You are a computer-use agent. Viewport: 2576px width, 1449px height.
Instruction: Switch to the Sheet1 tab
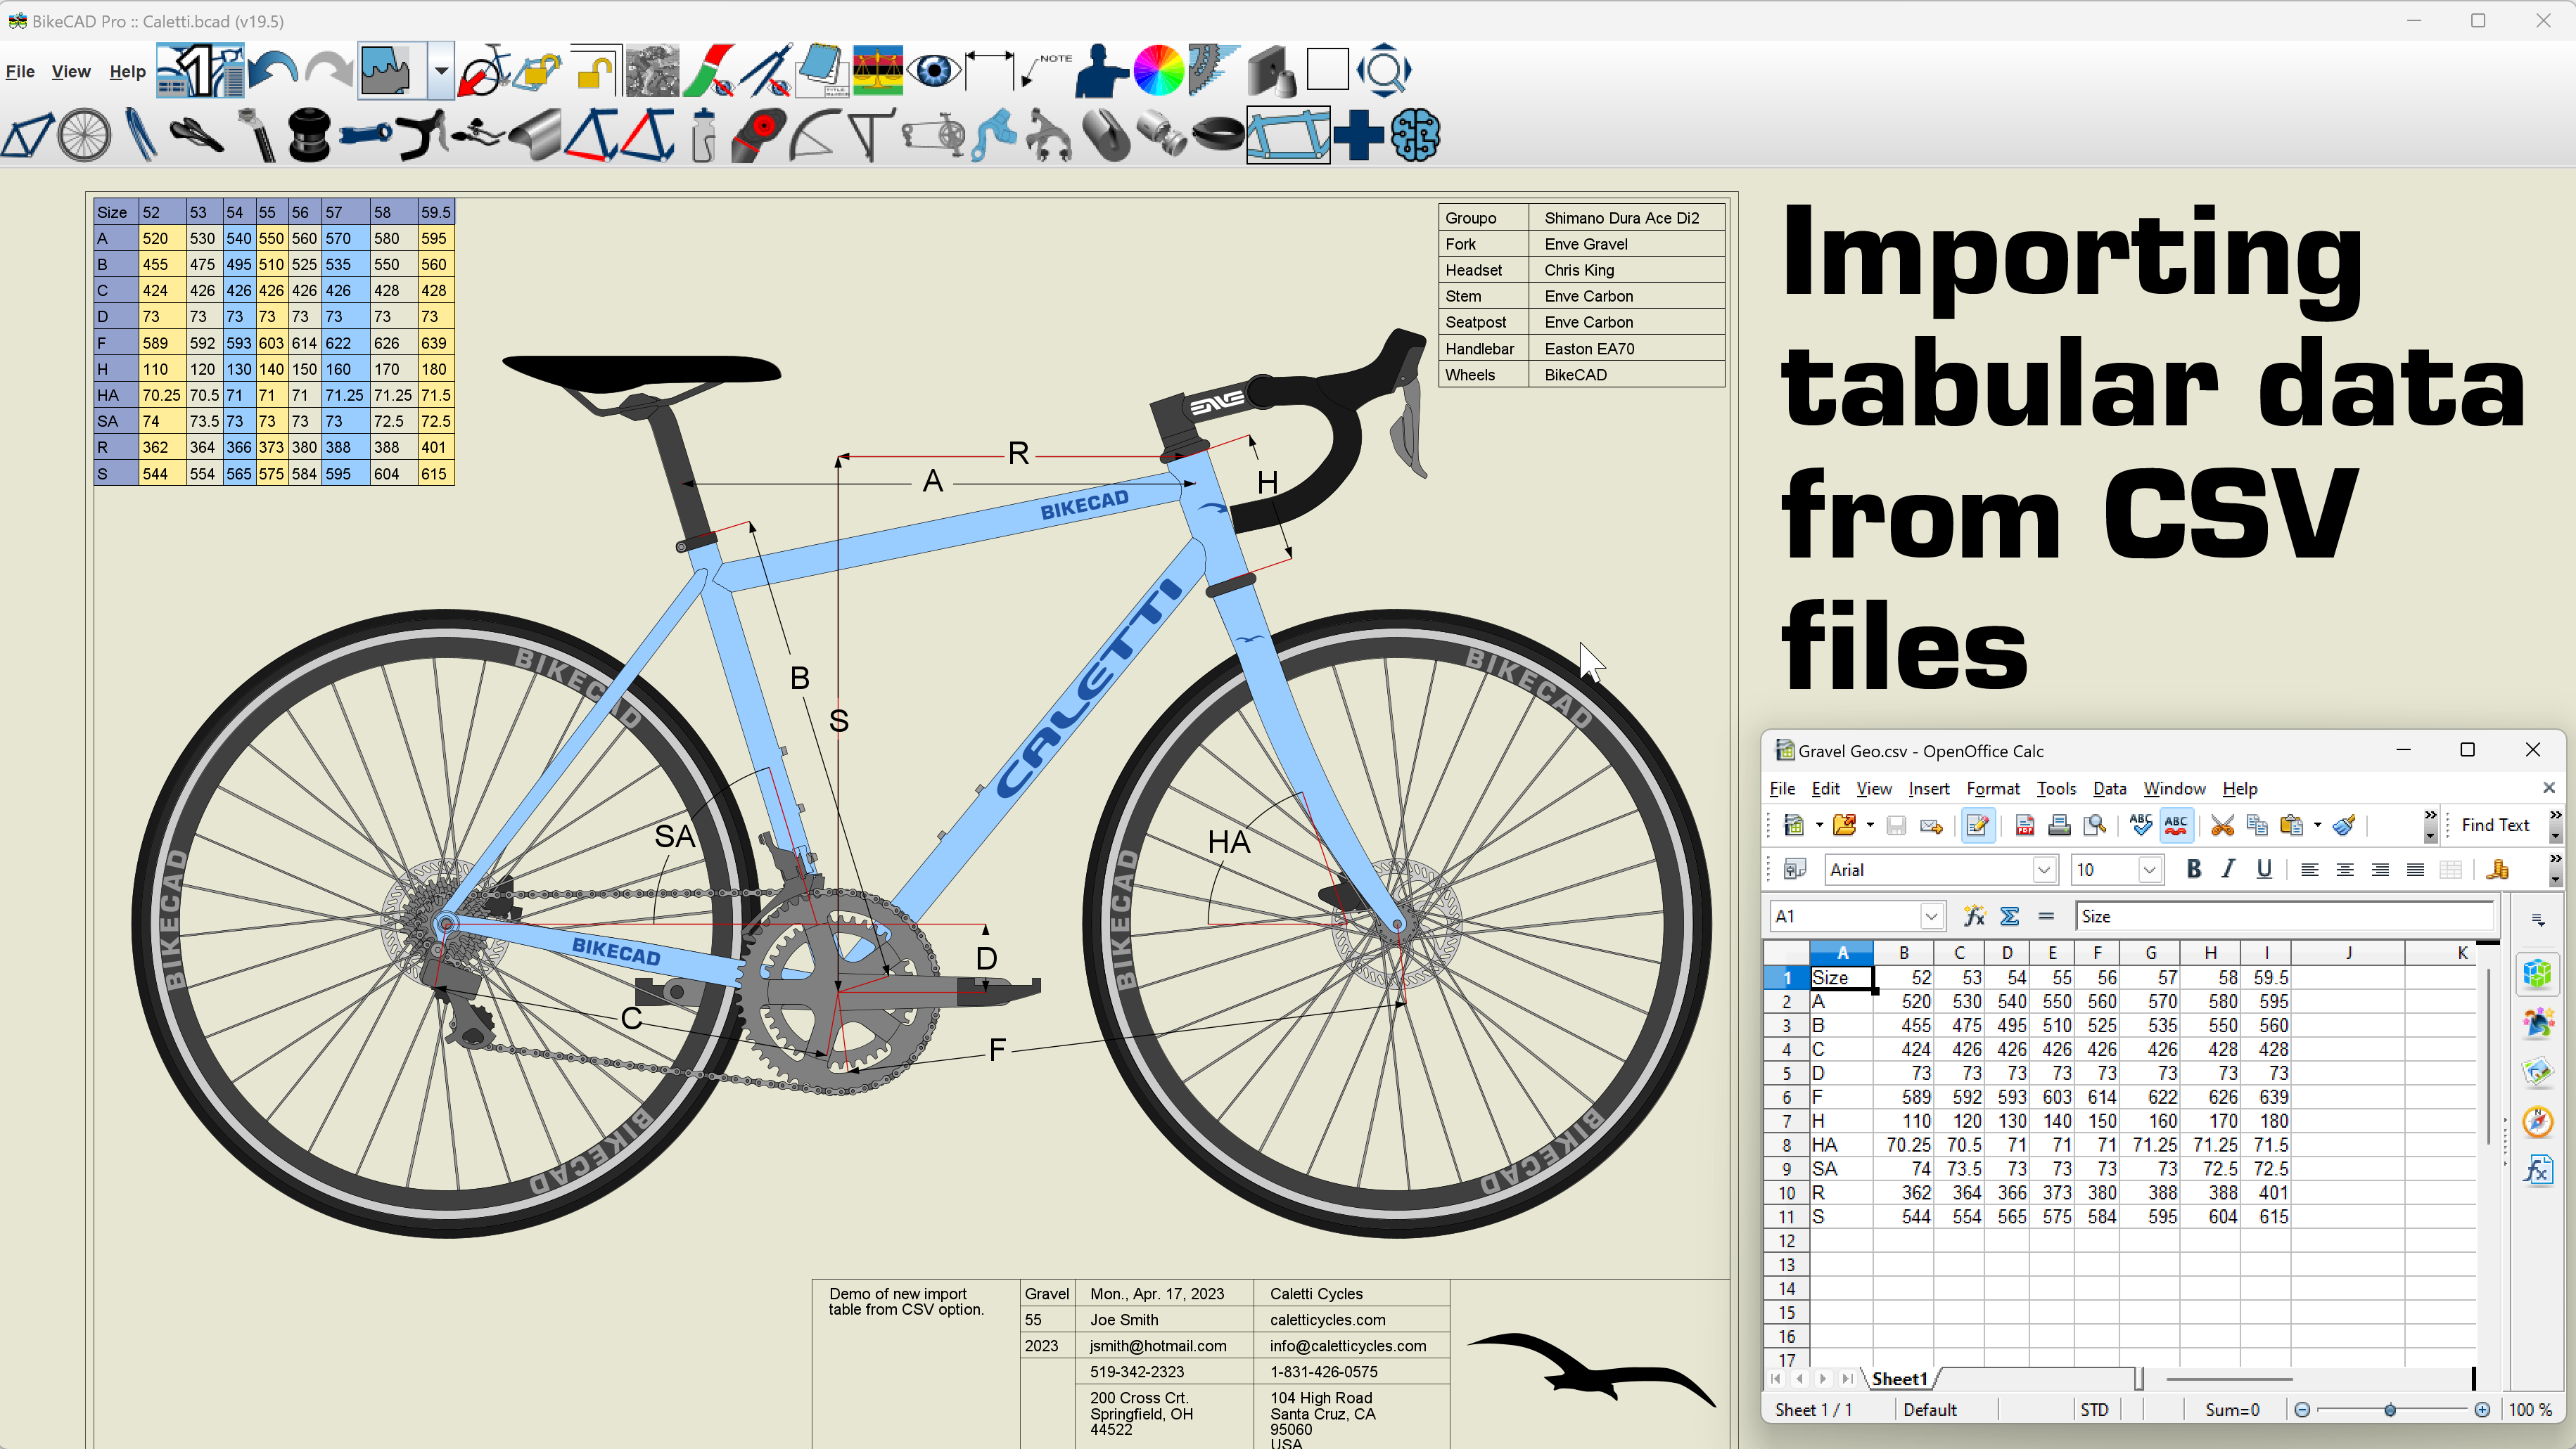pos(1899,1379)
